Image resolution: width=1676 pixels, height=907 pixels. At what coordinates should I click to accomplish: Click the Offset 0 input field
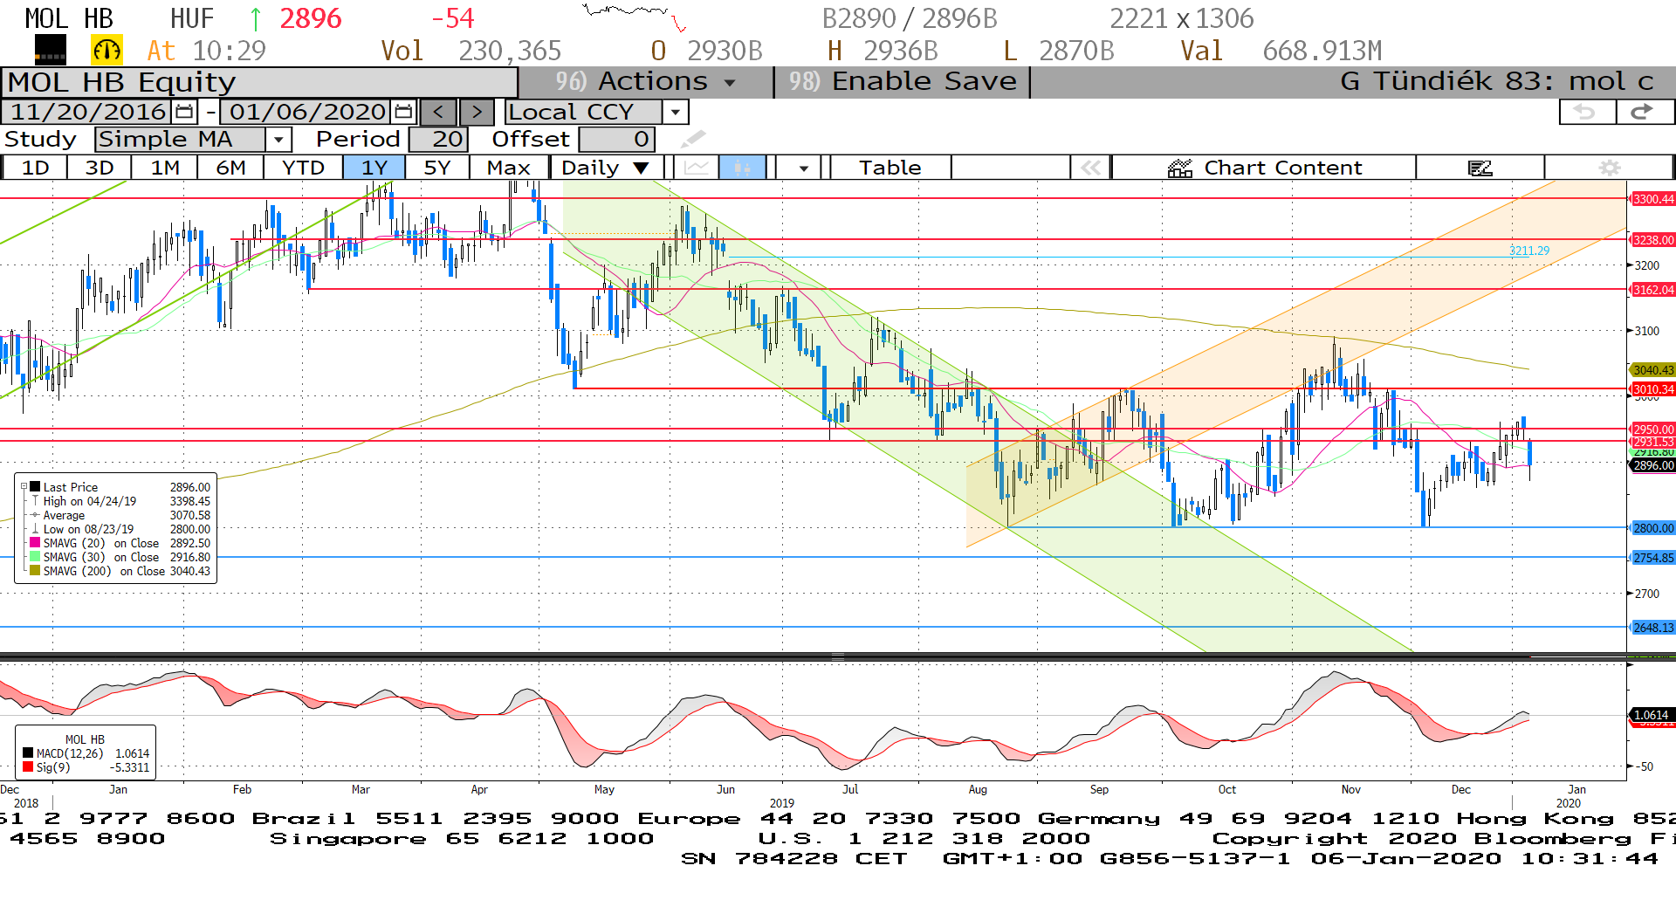[617, 139]
